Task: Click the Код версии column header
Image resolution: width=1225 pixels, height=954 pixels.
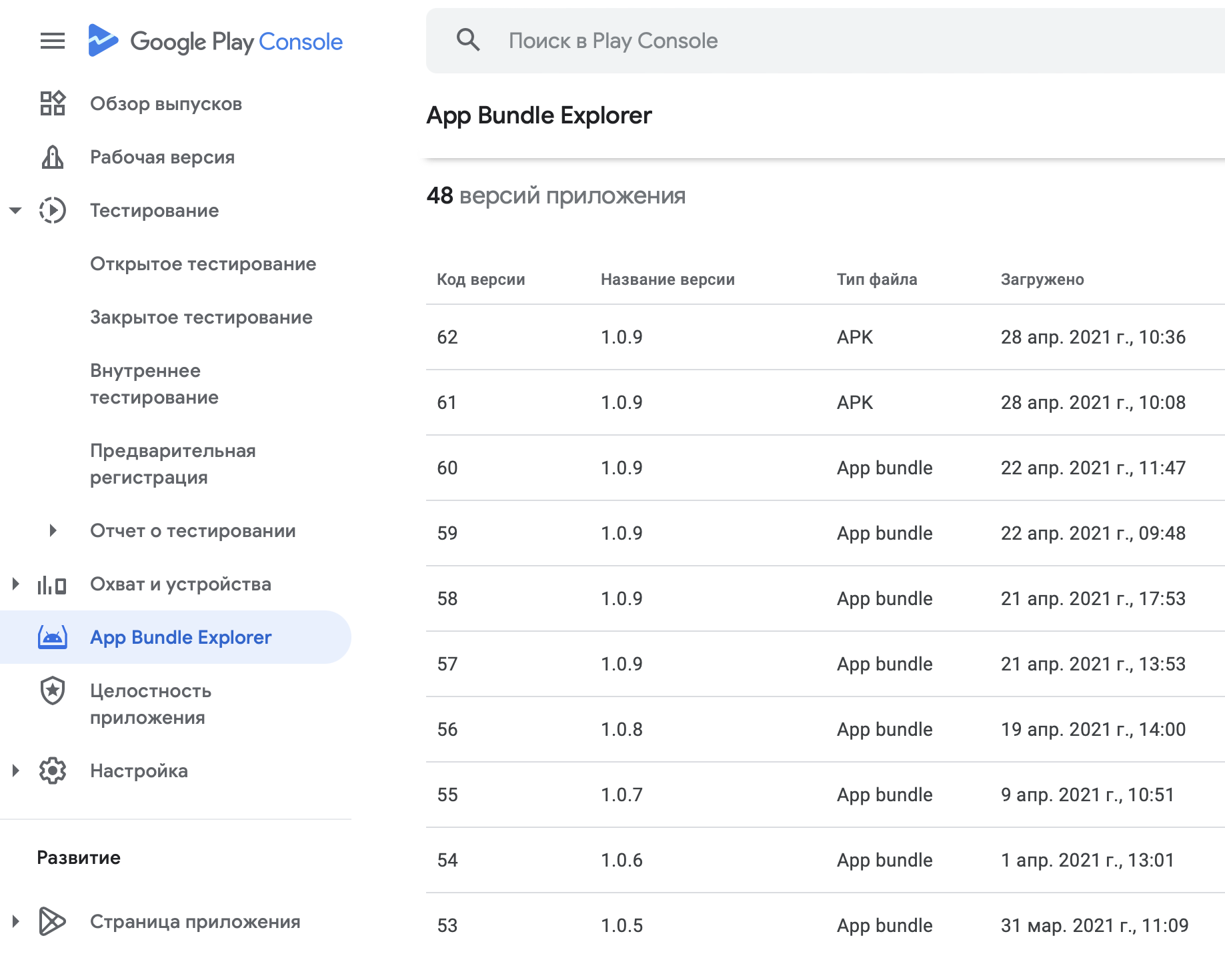Action: 481,280
